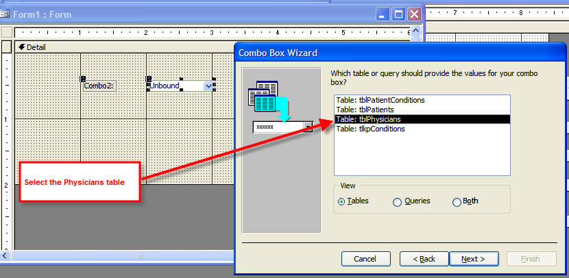Select the Detail section bar
The height and width of the screenshot is (278, 569).
123,47
